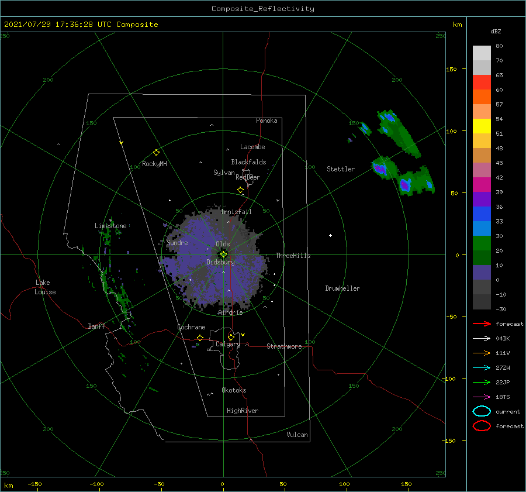Click the dBZ legend heading
The image size is (526, 492).
click(x=496, y=31)
